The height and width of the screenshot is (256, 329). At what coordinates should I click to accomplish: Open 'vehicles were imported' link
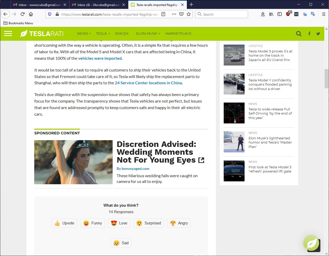pyautogui.click(x=100, y=58)
